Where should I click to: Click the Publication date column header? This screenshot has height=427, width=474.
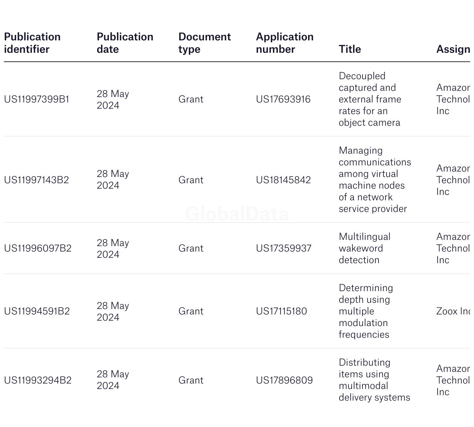click(125, 43)
